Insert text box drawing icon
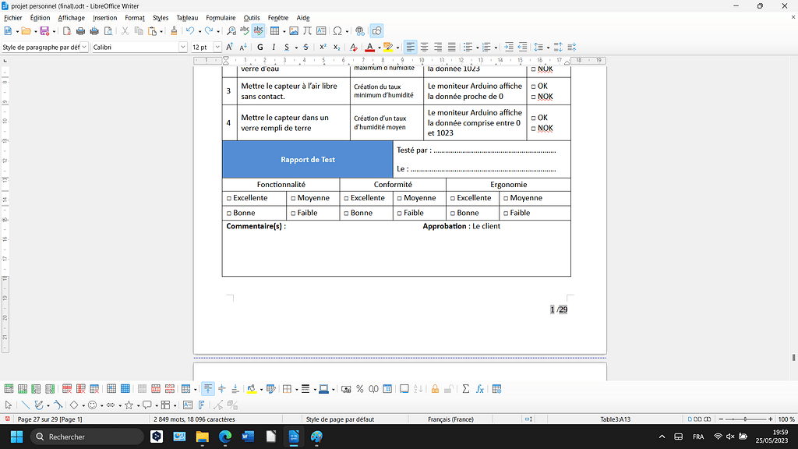The width and height of the screenshot is (798, 449). coord(188,405)
